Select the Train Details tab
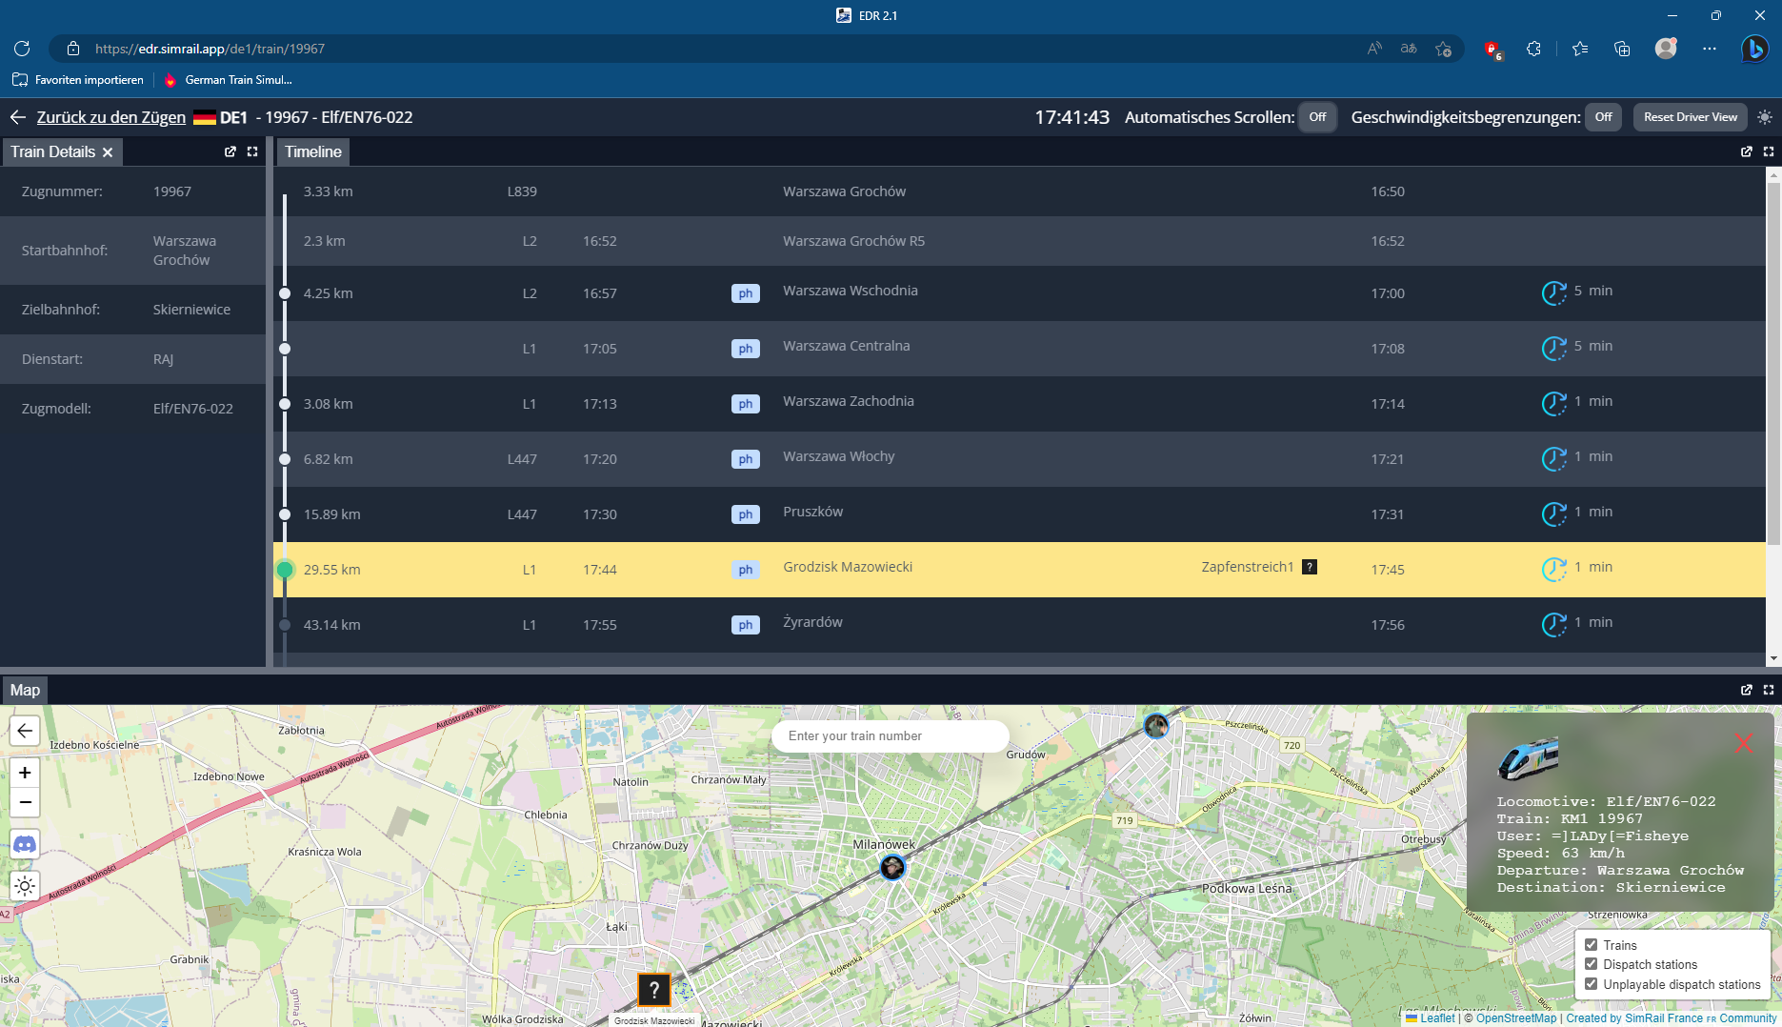 click(53, 151)
